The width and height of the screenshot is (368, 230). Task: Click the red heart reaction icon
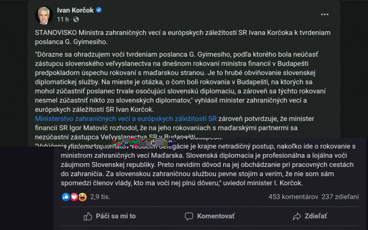point(74,197)
